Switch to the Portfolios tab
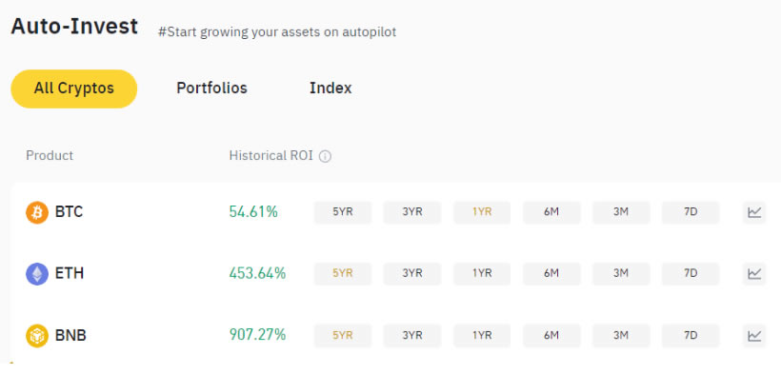The width and height of the screenshot is (781, 374). 211,89
